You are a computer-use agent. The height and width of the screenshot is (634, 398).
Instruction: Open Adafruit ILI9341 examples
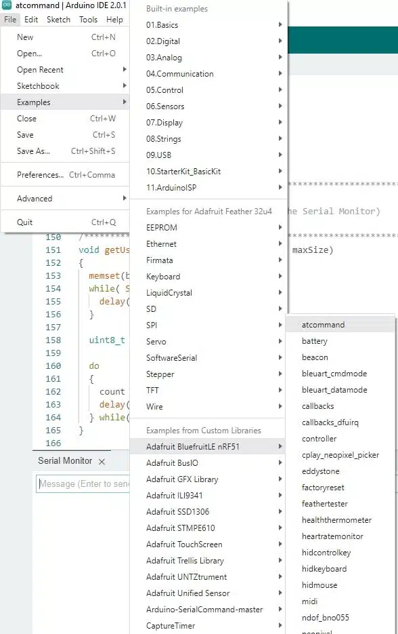tap(208, 495)
